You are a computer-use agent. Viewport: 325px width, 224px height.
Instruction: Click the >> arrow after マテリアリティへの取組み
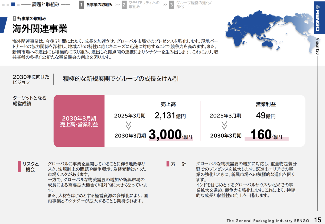165,5
